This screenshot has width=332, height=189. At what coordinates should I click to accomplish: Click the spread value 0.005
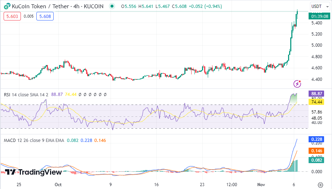(x=28, y=16)
